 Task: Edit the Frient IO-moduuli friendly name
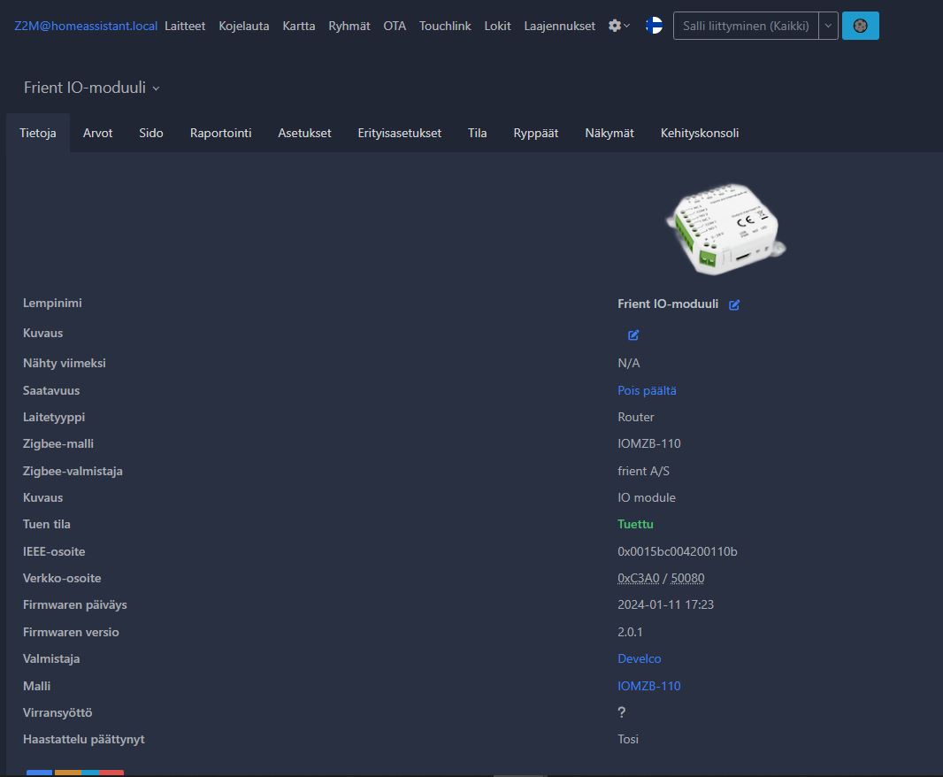(x=734, y=304)
